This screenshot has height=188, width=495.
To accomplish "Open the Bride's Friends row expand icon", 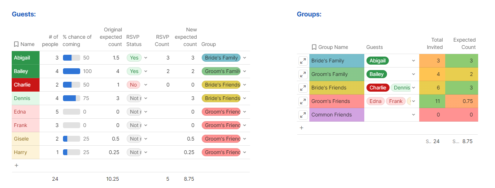I will (x=303, y=88).
